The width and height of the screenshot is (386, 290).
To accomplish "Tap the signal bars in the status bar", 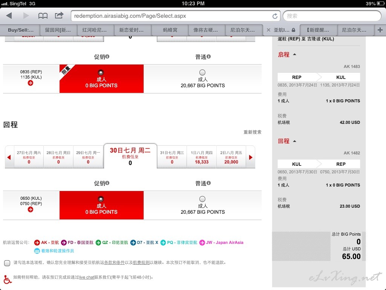I will 5,4.
